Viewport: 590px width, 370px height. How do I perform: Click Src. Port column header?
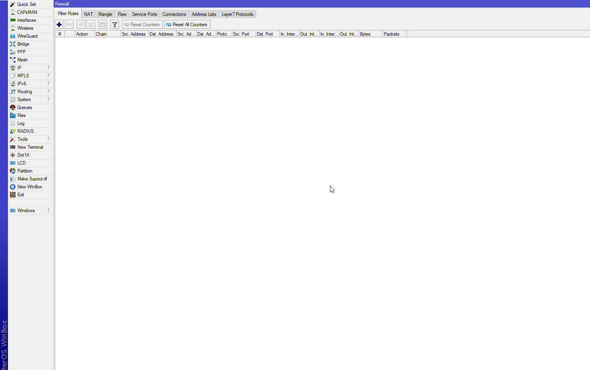pos(244,34)
